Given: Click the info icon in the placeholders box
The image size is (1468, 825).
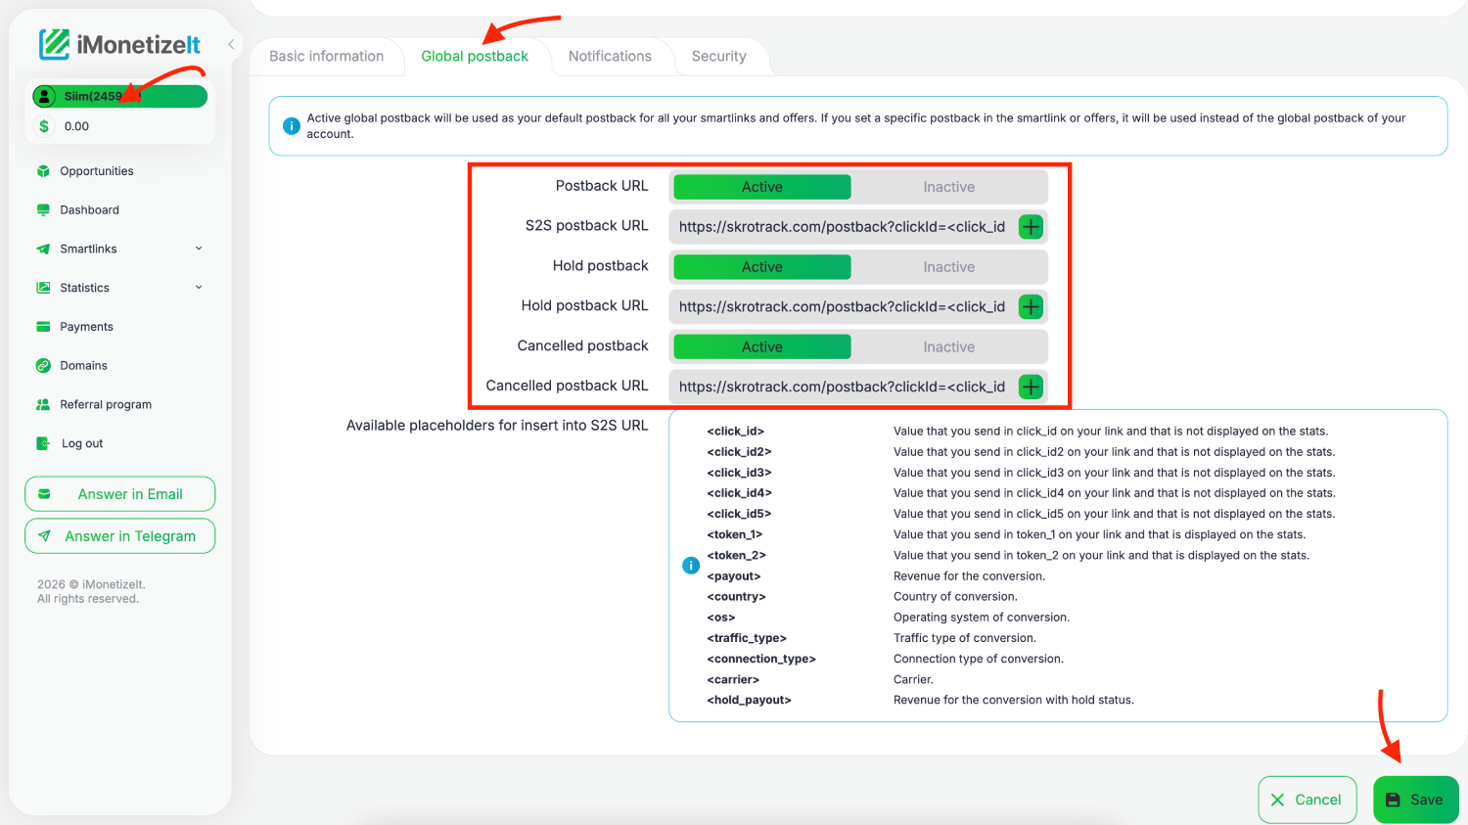Looking at the screenshot, I should coord(691,566).
